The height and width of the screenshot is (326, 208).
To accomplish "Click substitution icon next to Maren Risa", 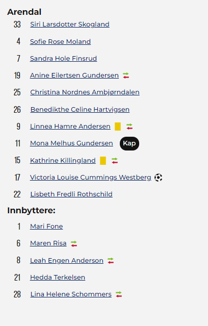I will pos(74,243).
